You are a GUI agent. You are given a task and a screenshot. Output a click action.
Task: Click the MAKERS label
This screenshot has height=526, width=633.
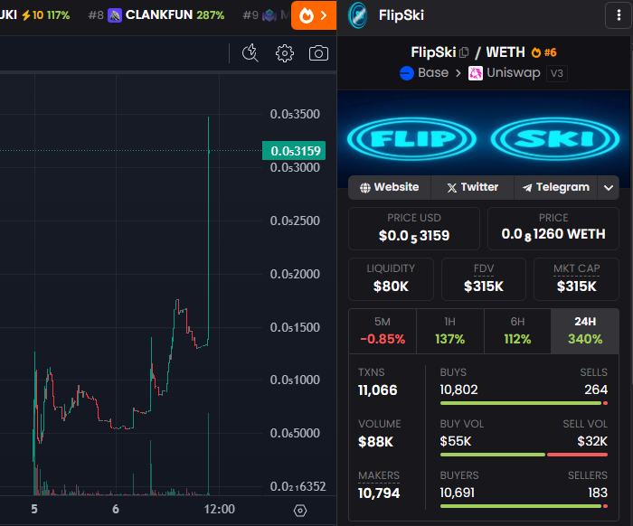379,475
